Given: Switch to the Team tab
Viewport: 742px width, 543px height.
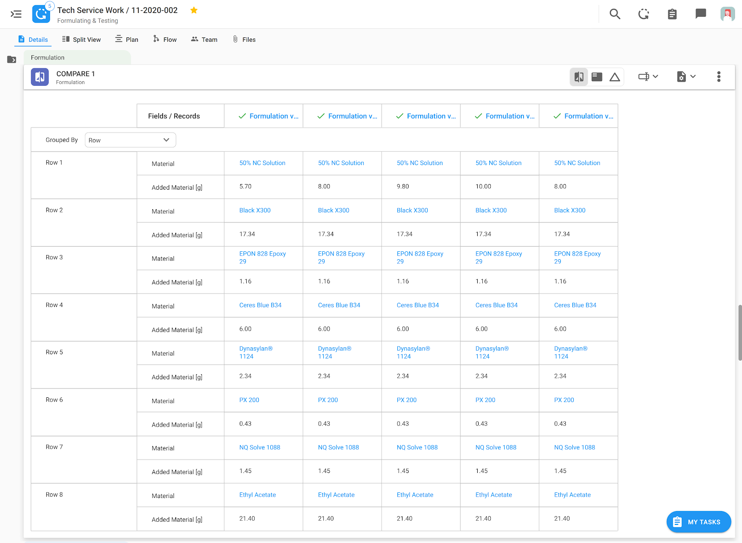Looking at the screenshot, I should 204,39.
